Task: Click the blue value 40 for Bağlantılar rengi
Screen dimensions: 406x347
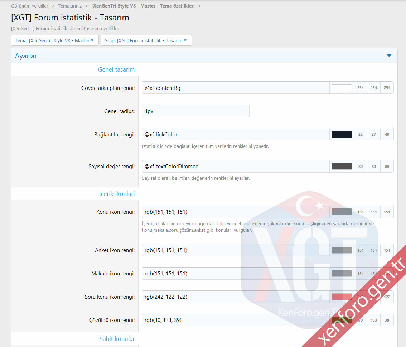Action: [x=387, y=134]
